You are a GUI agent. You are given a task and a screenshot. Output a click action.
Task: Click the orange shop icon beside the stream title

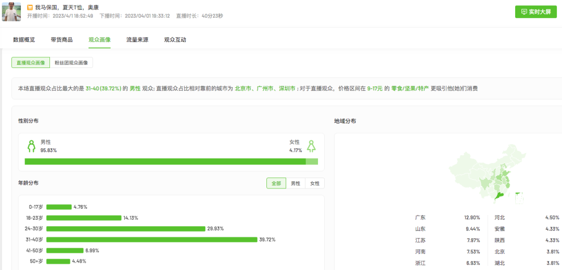click(30, 8)
